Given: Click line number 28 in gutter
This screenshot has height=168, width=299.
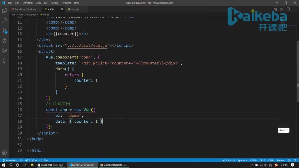Looking at the screenshot, I should pos(20,121).
